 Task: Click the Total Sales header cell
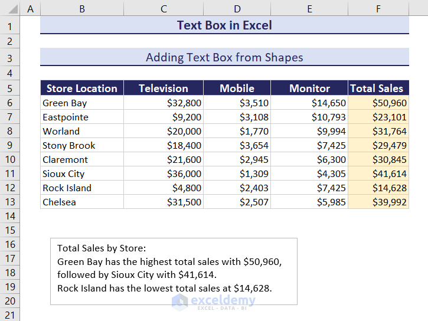378,89
